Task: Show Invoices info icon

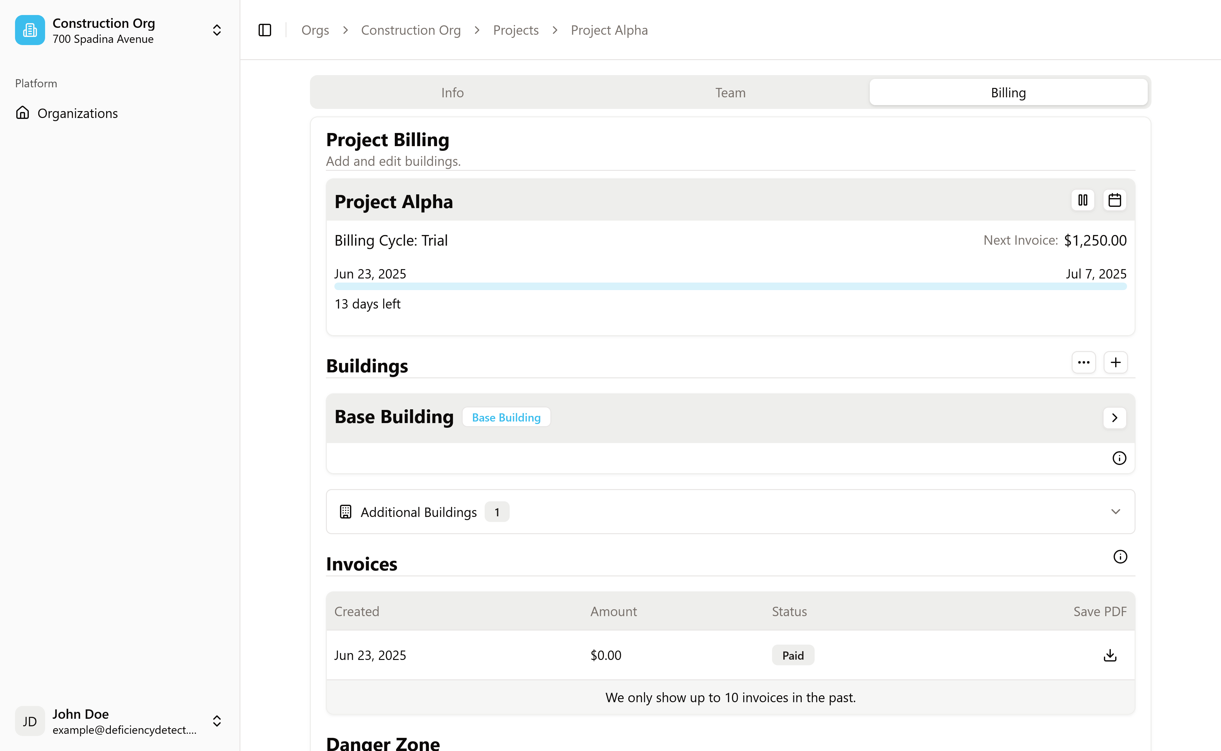Action: click(x=1120, y=557)
